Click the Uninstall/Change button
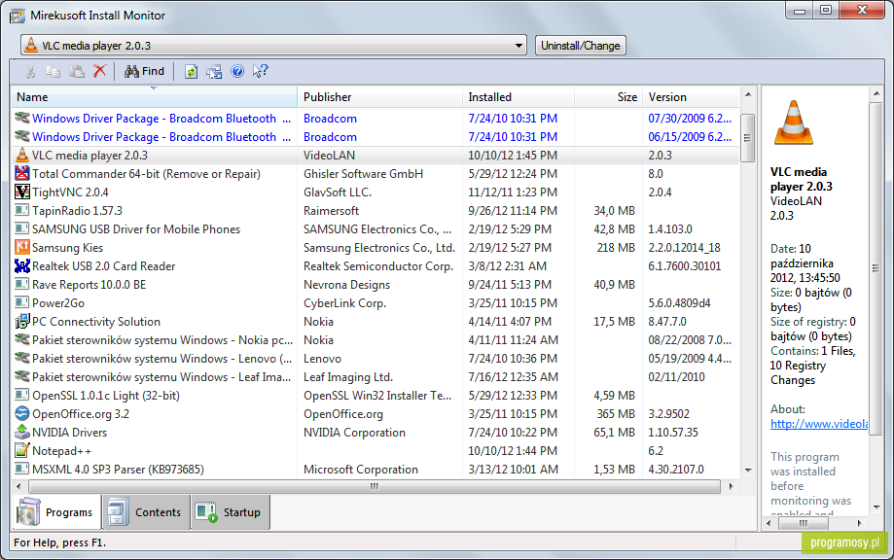The width and height of the screenshot is (894, 560). point(580,46)
